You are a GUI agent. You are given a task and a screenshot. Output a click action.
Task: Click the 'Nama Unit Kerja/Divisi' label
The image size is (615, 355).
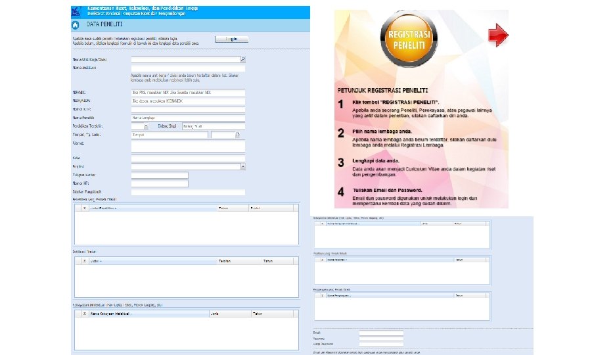89,60
